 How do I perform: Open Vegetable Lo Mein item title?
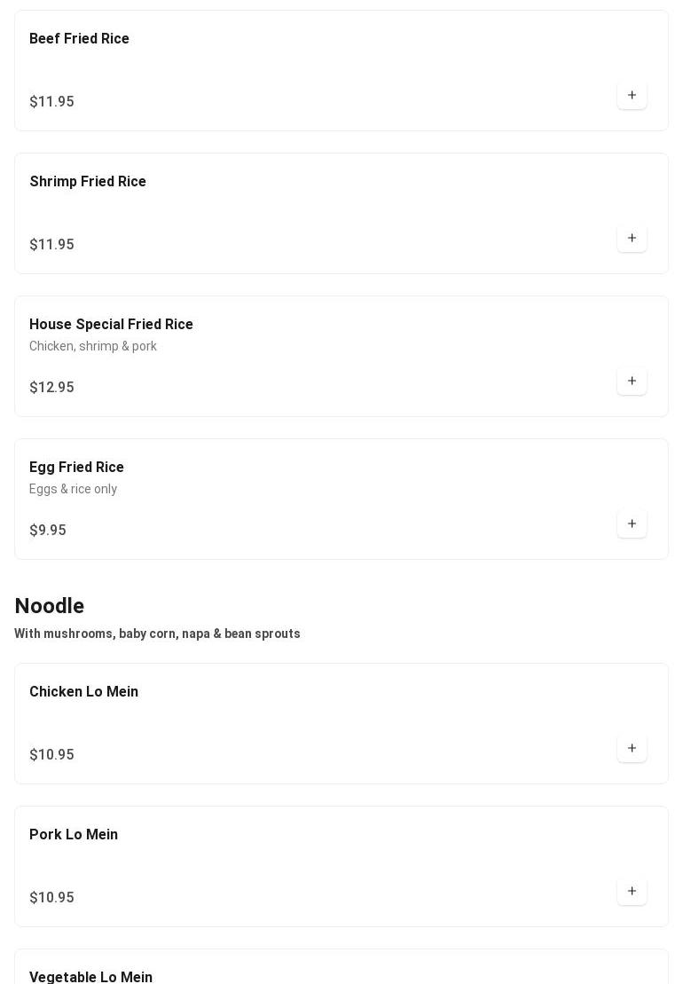[x=91, y=977]
